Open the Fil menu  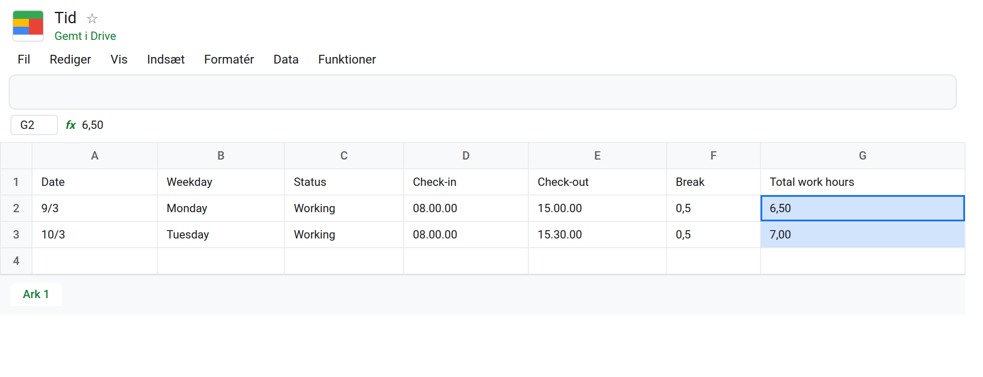pos(24,59)
